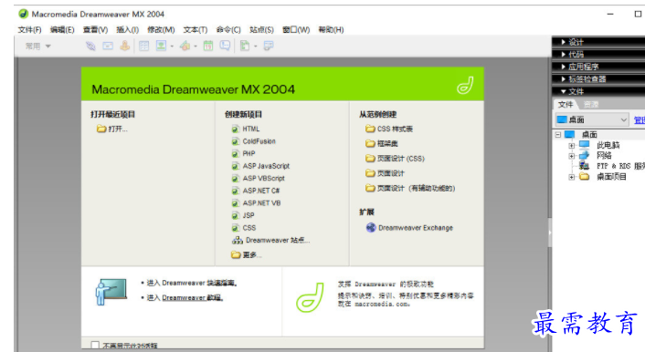Click the Hyperlink insert icon in toolbar
Screen dimensions: 645x352
90,46
